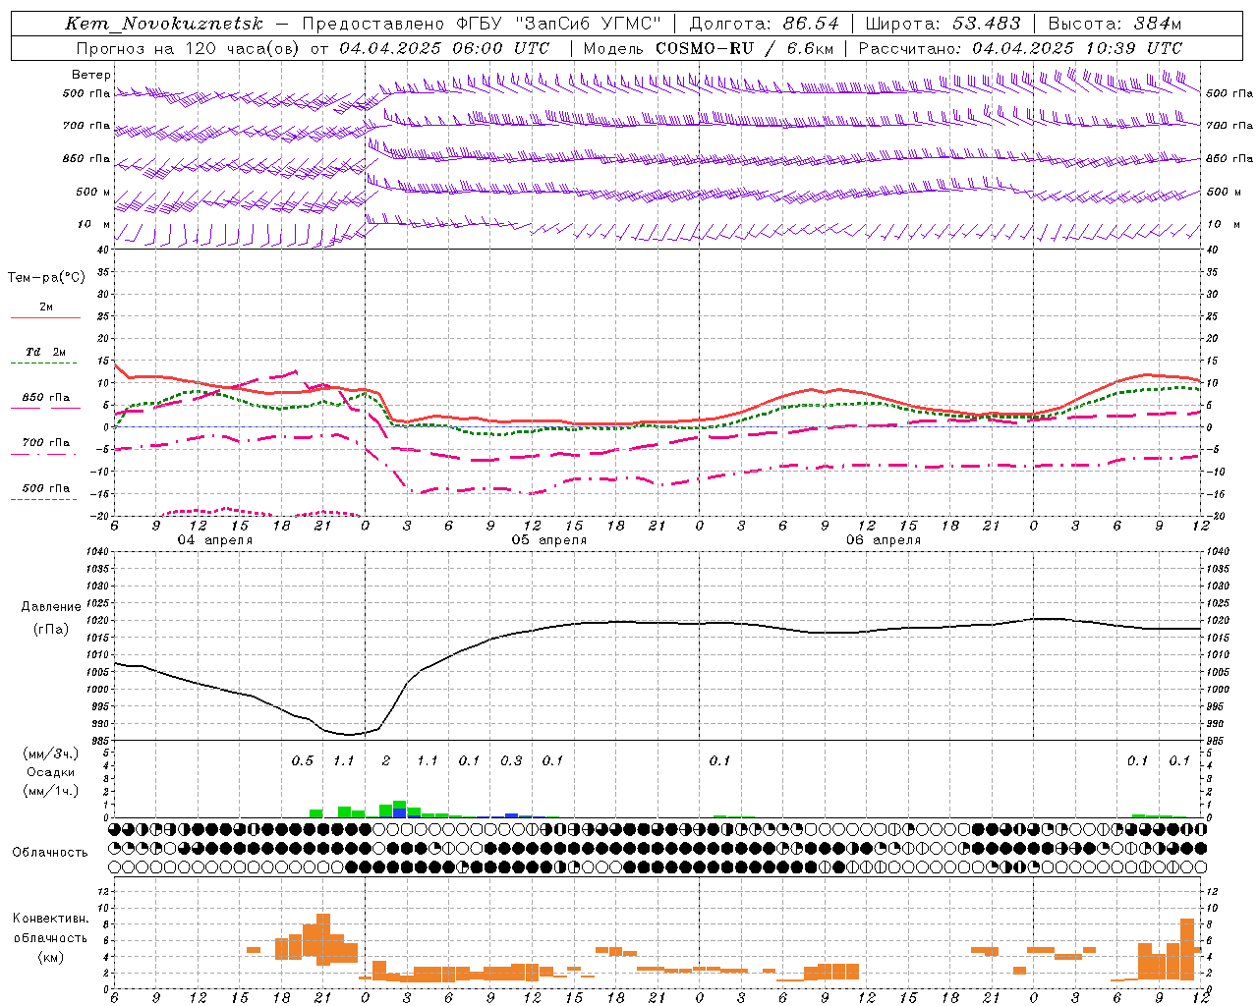
Task: Click the 'Давление' pressure panel label
Action: 51,607
